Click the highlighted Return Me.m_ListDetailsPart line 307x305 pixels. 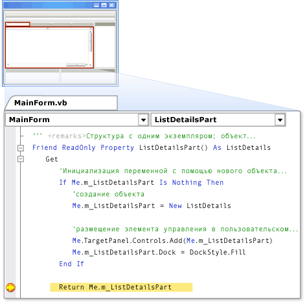(x=121, y=288)
